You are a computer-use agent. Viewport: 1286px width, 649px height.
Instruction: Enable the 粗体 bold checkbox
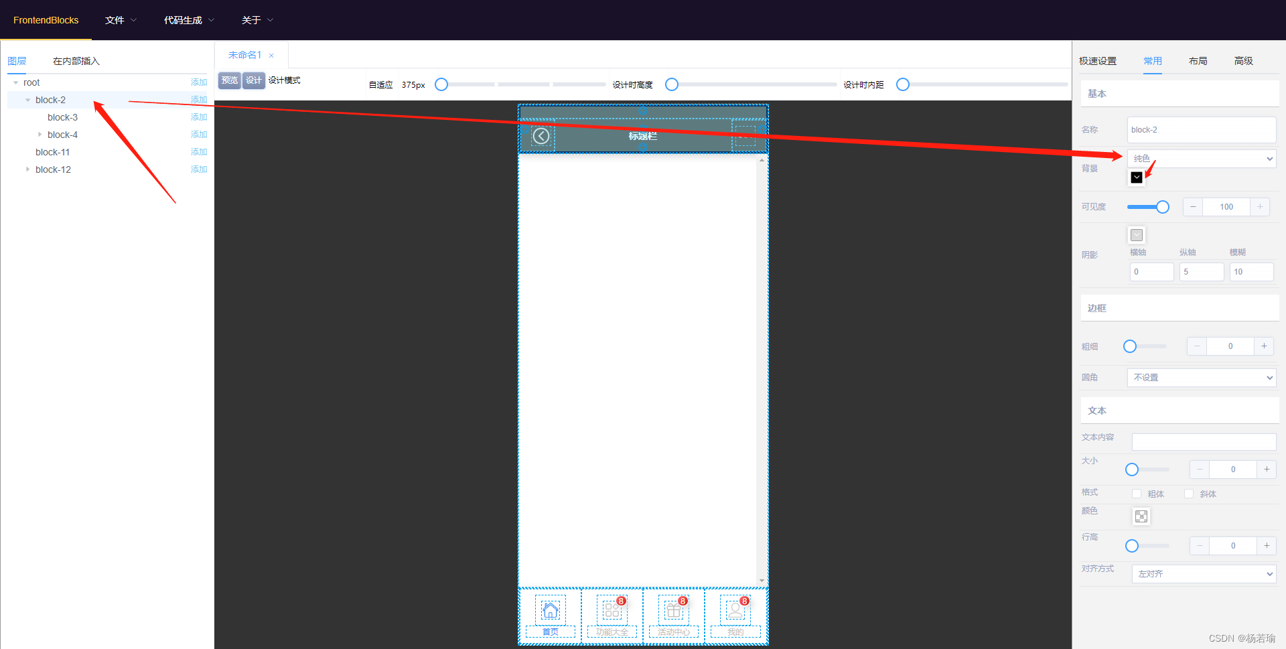coord(1137,494)
